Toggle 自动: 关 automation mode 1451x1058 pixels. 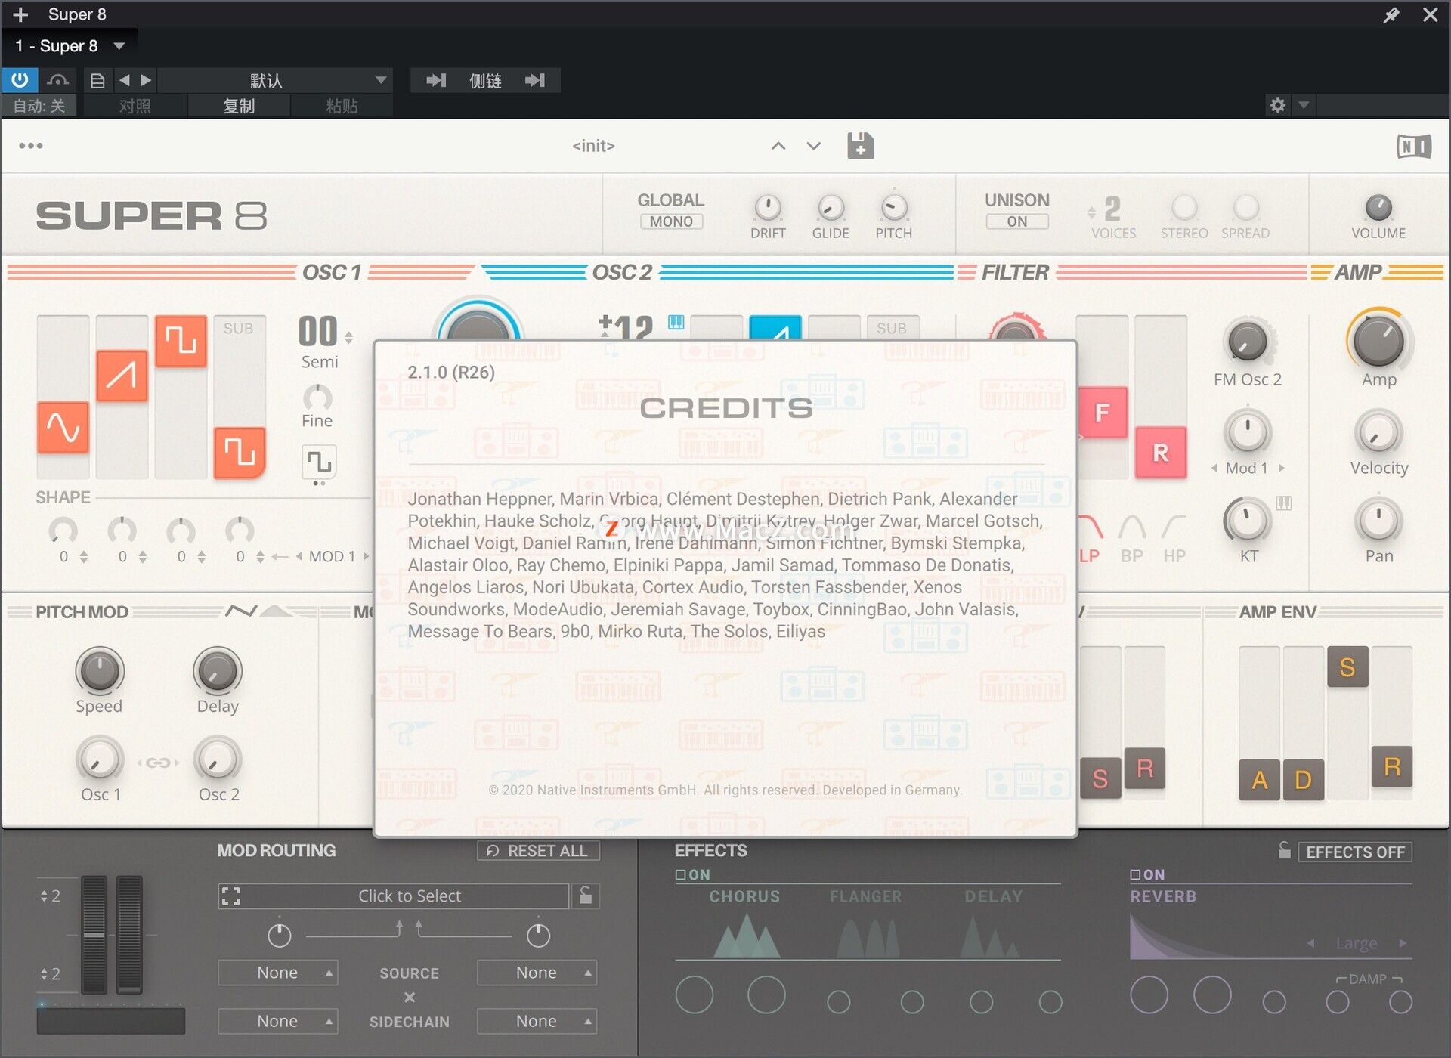[x=39, y=106]
